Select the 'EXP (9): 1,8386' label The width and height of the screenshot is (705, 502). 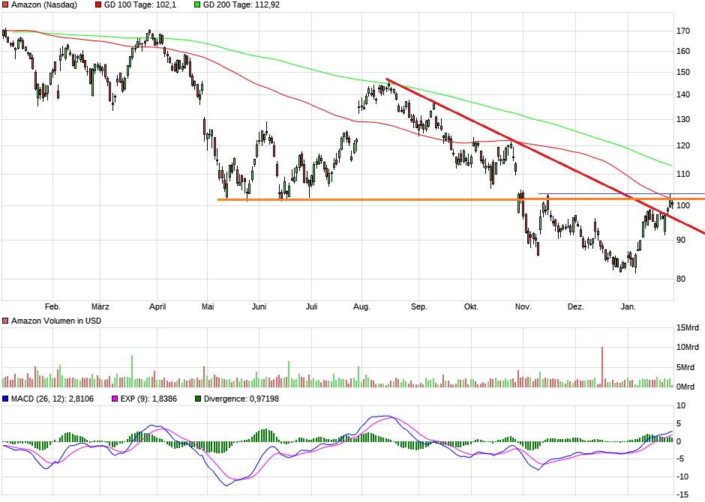click(148, 399)
